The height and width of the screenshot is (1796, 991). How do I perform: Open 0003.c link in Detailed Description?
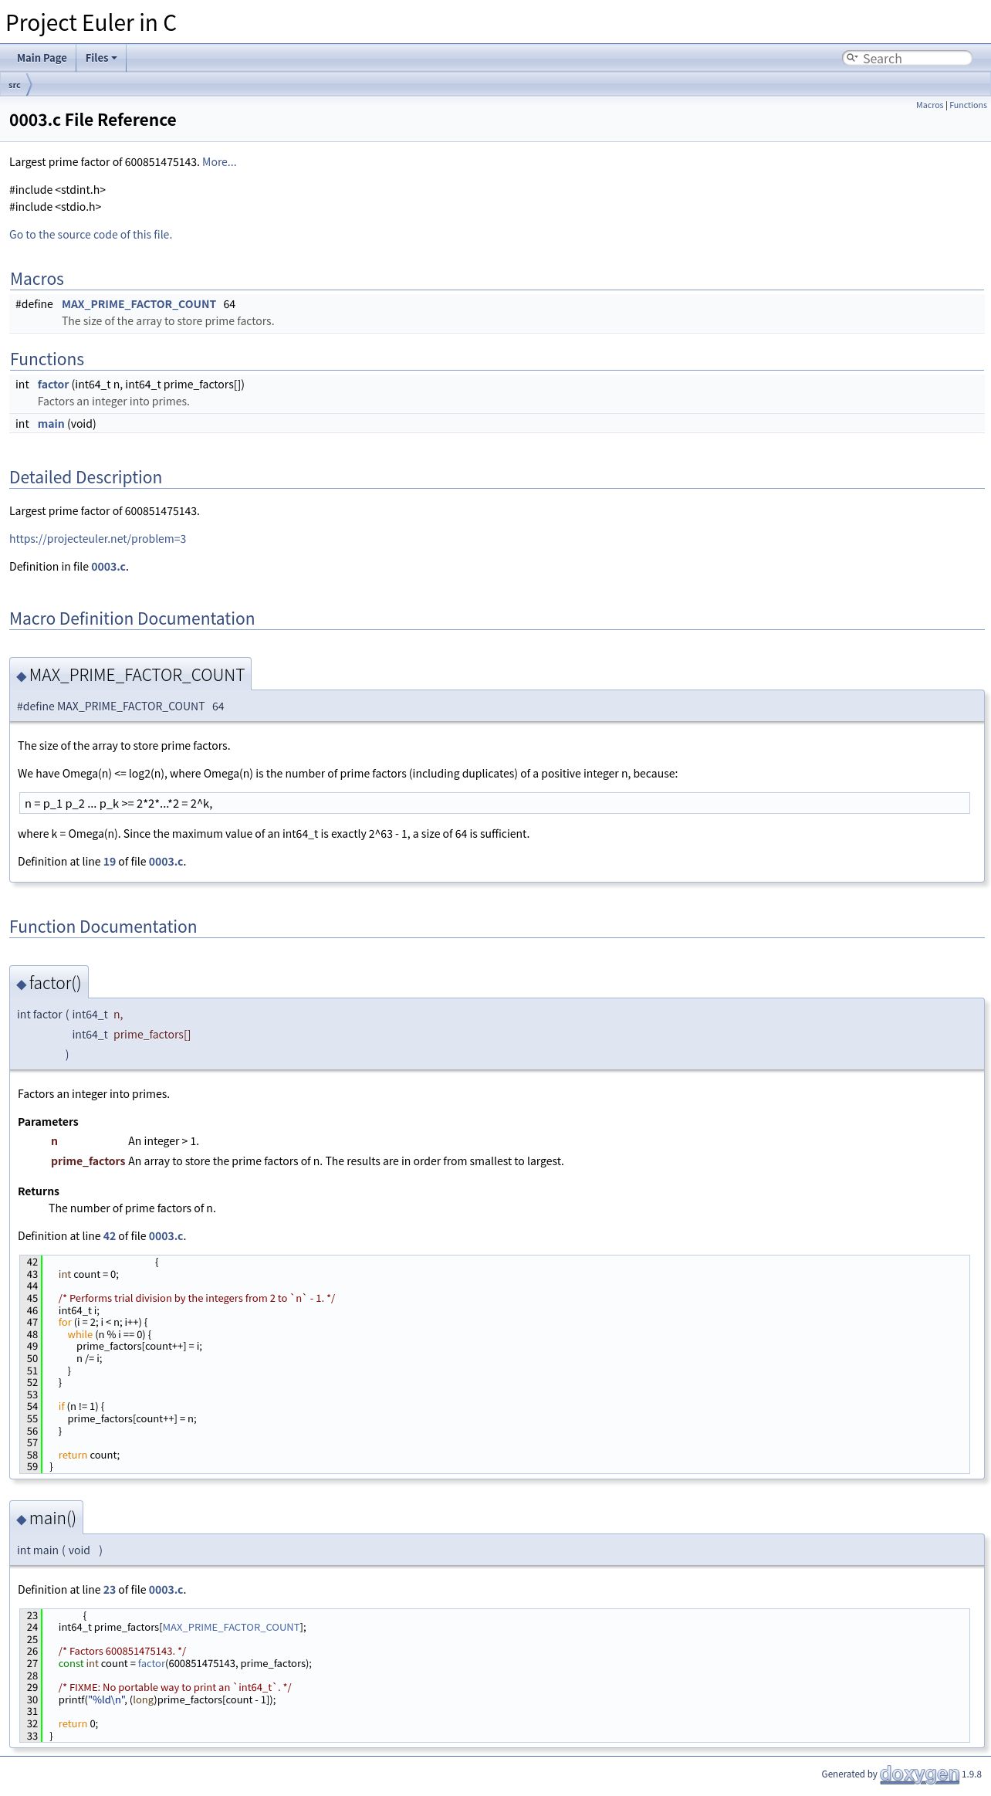pyautogui.click(x=108, y=567)
